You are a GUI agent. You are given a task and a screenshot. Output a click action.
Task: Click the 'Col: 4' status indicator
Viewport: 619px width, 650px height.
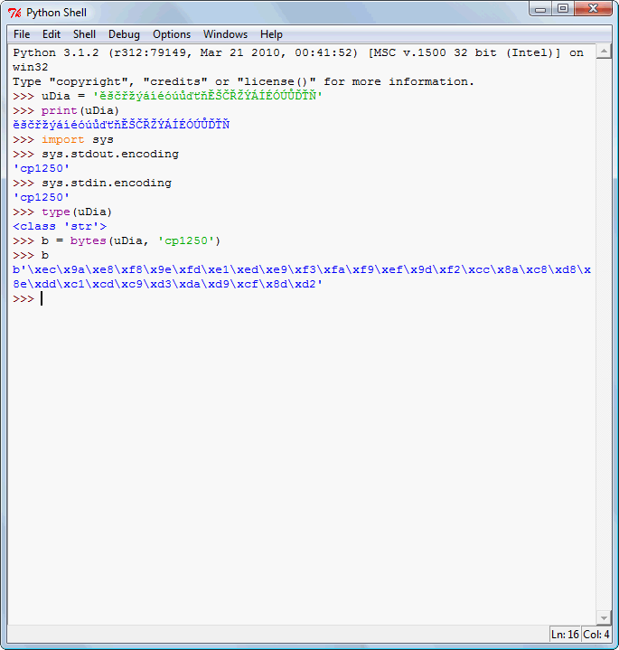click(596, 635)
